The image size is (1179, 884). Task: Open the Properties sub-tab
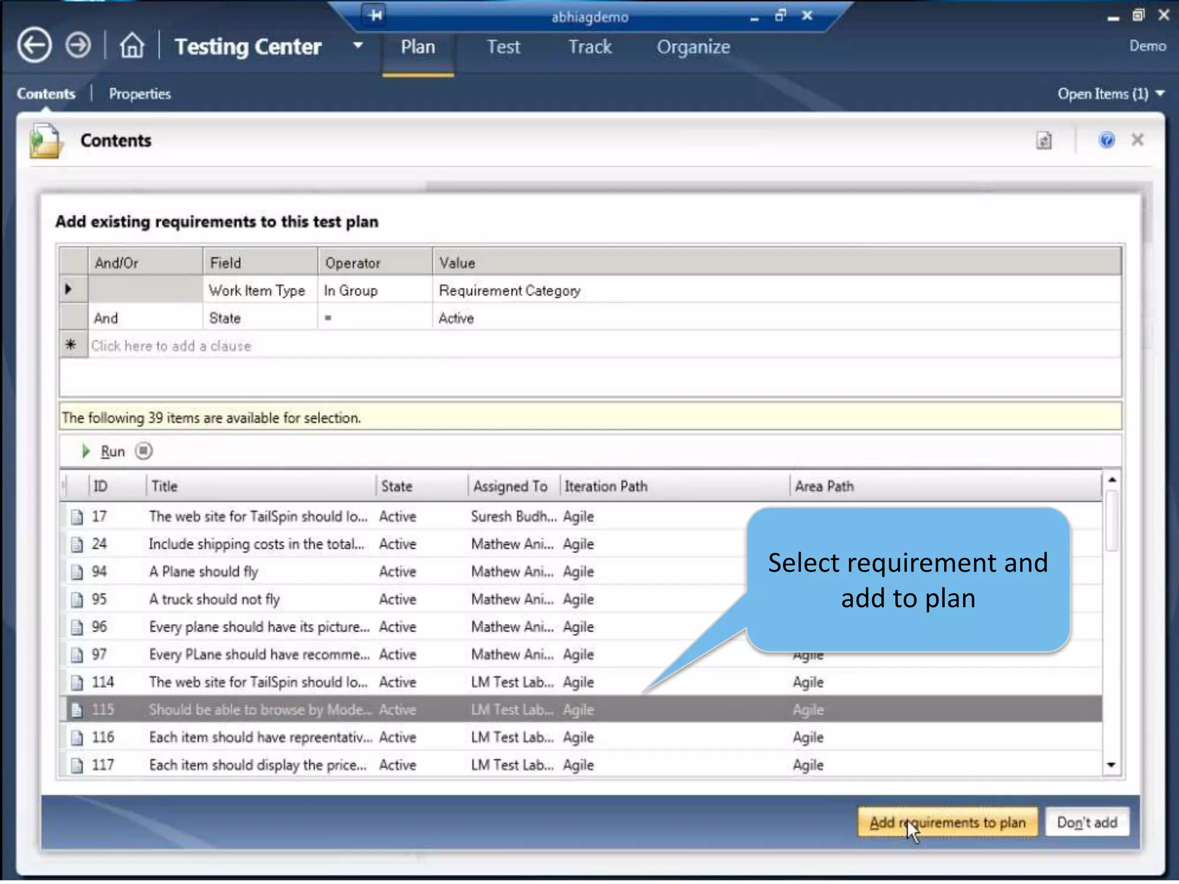point(140,94)
